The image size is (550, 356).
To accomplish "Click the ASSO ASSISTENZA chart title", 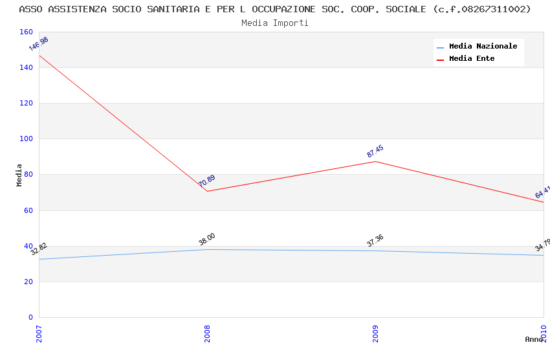I will (x=275, y=9).
